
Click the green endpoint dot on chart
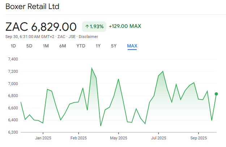216,94
